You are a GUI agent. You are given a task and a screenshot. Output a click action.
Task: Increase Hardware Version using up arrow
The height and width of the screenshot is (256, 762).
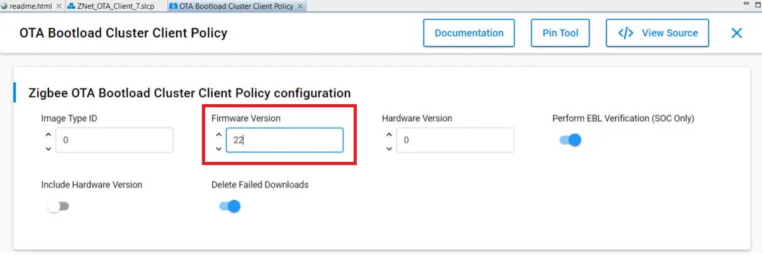[389, 134]
